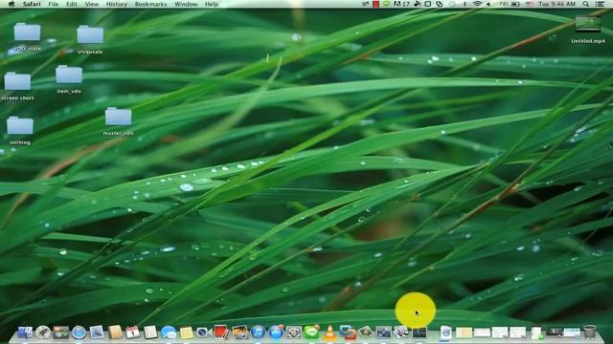Select the master_vdo folder on desktop
The width and height of the screenshot is (613, 344).
coord(118,121)
